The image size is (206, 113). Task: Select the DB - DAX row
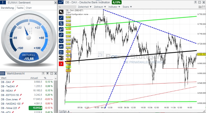[x=27, y=82]
